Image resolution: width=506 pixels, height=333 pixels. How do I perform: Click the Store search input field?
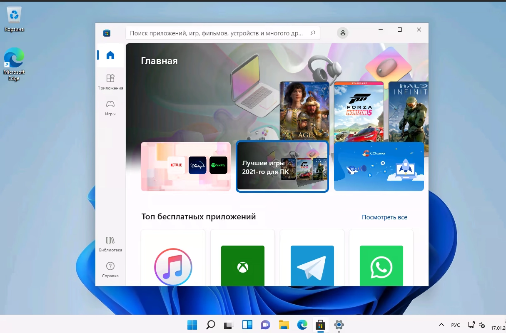(x=217, y=33)
